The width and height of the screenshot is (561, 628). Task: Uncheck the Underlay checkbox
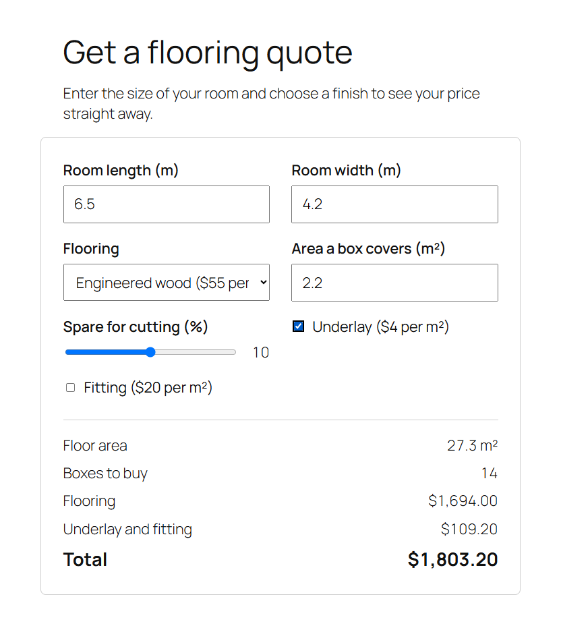(298, 326)
